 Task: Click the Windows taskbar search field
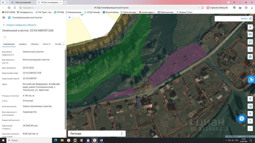pyautogui.click(x=29, y=140)
